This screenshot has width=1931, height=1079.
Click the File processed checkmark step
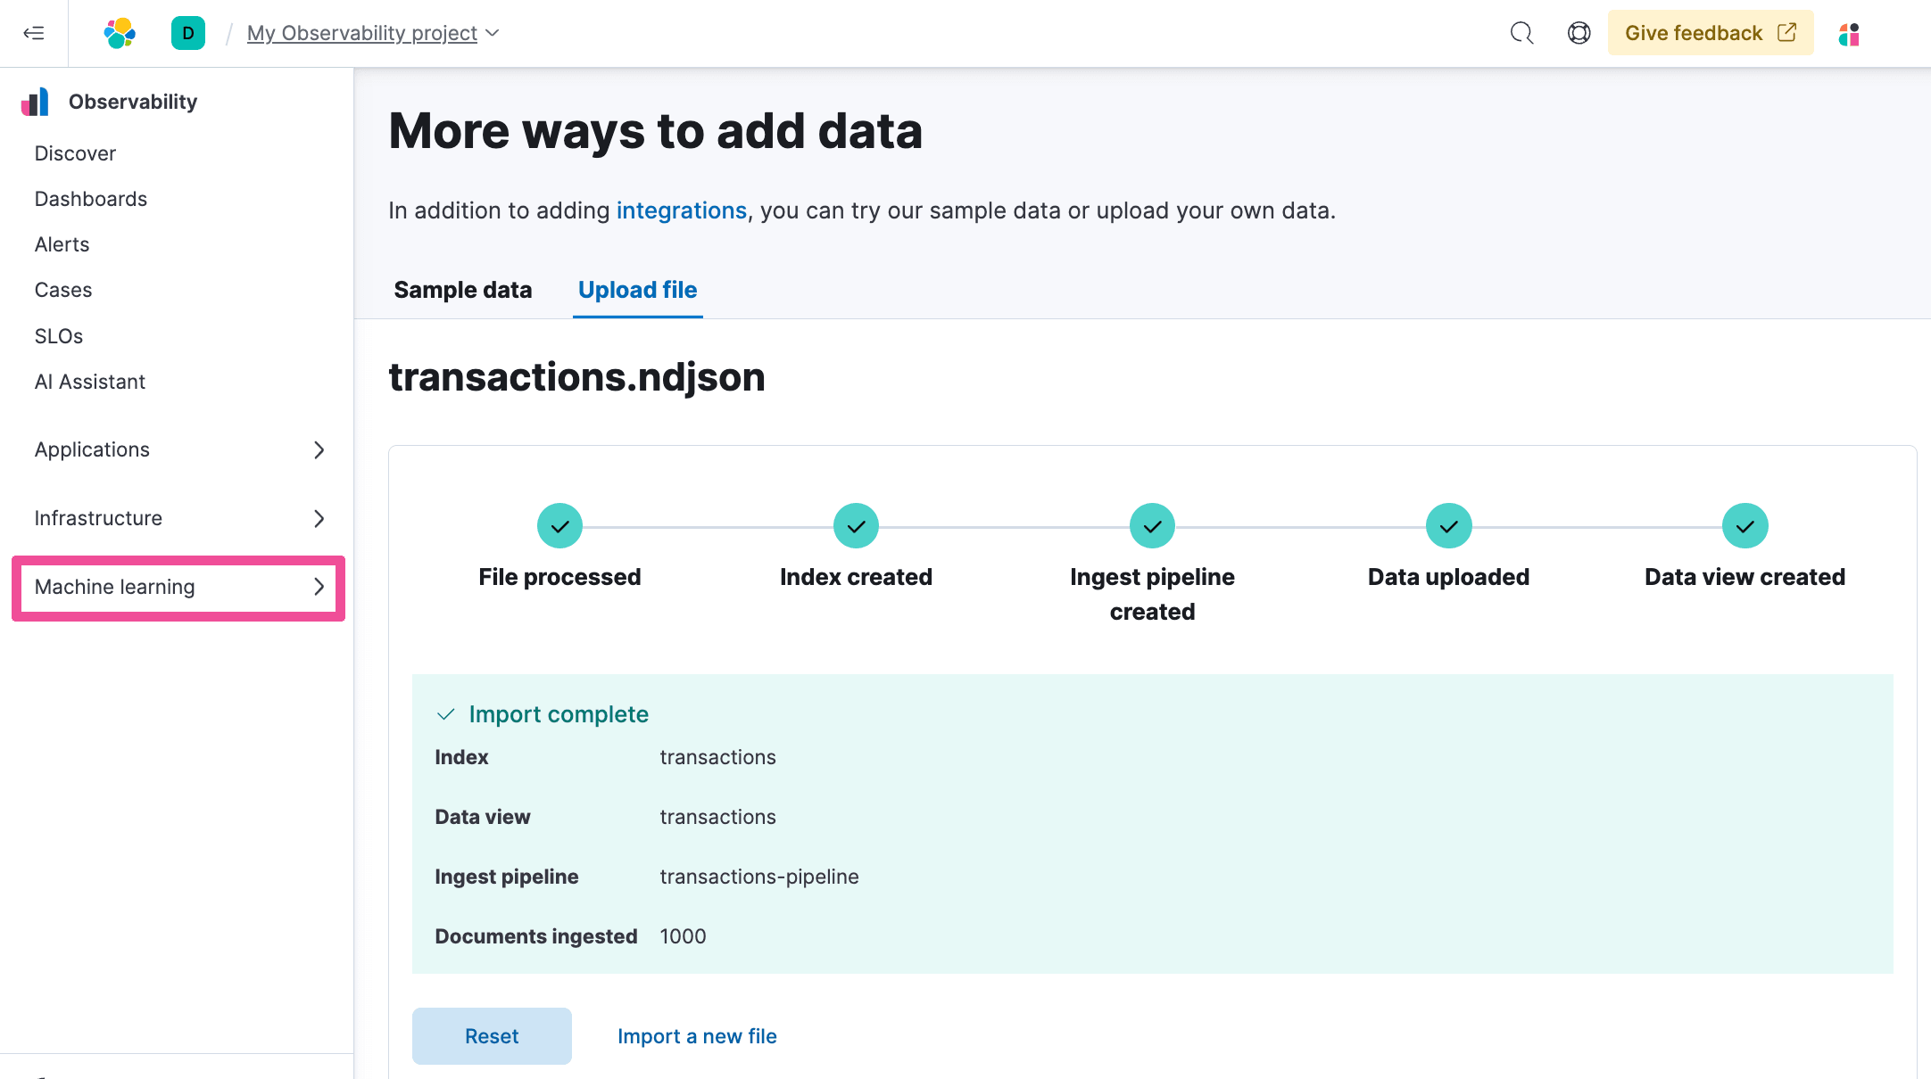pyautogui.click(x=559, y=526)
